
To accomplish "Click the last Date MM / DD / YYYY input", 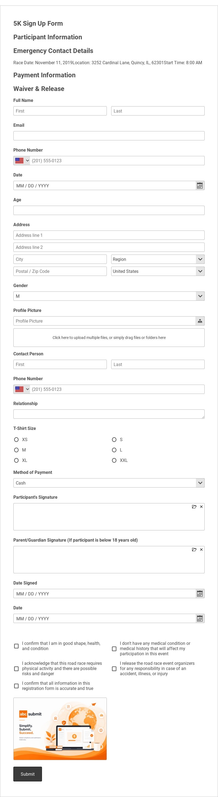I will tap(104, 618).
